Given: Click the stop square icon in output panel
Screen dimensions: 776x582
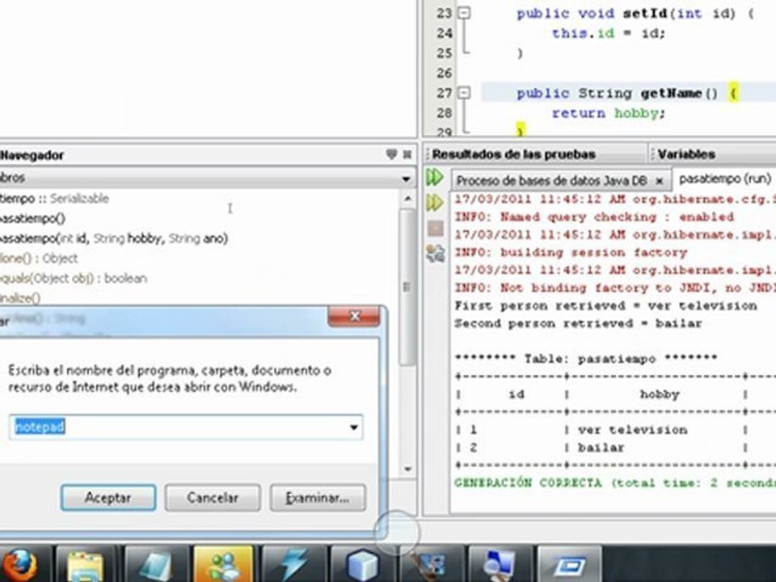Looking at the screenshot, I should coord(435,228).
